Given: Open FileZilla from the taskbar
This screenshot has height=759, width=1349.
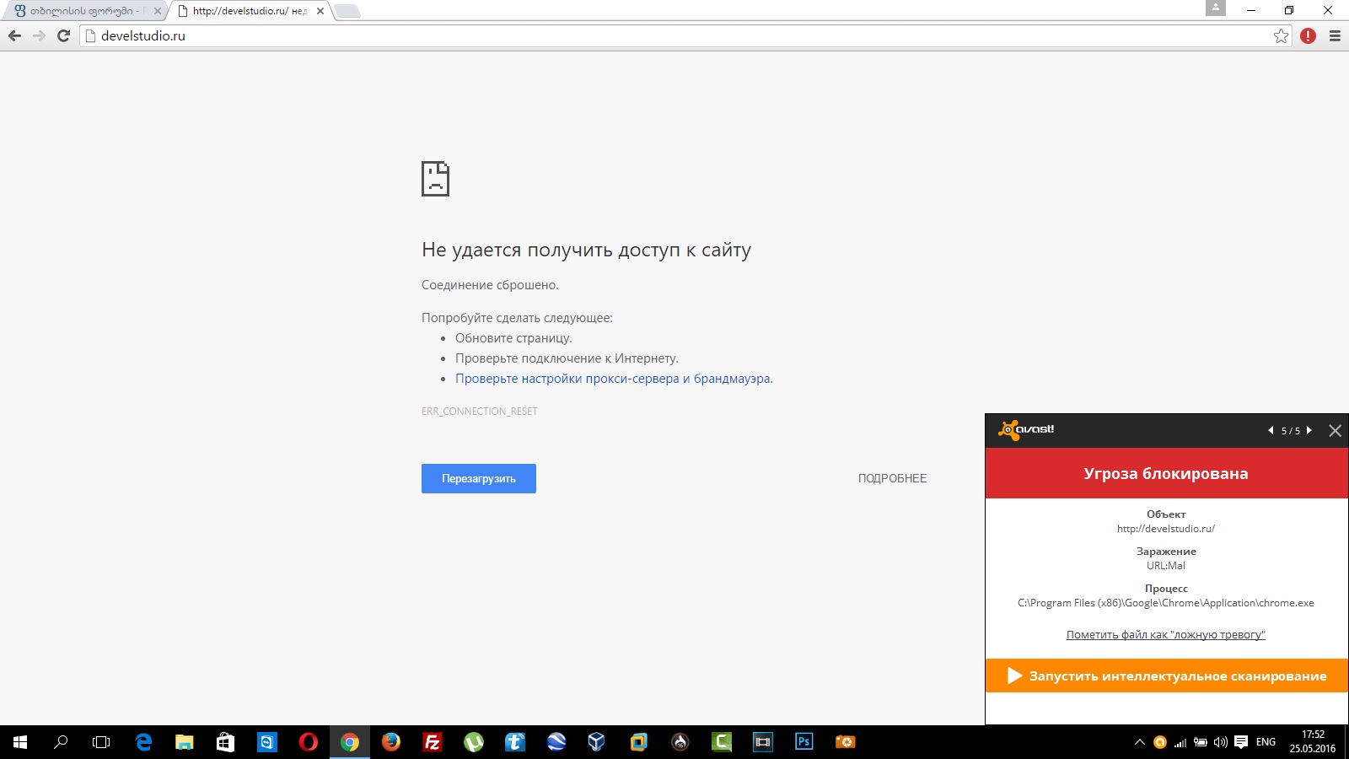Looking at the screenshot, I should pos(433,742).
